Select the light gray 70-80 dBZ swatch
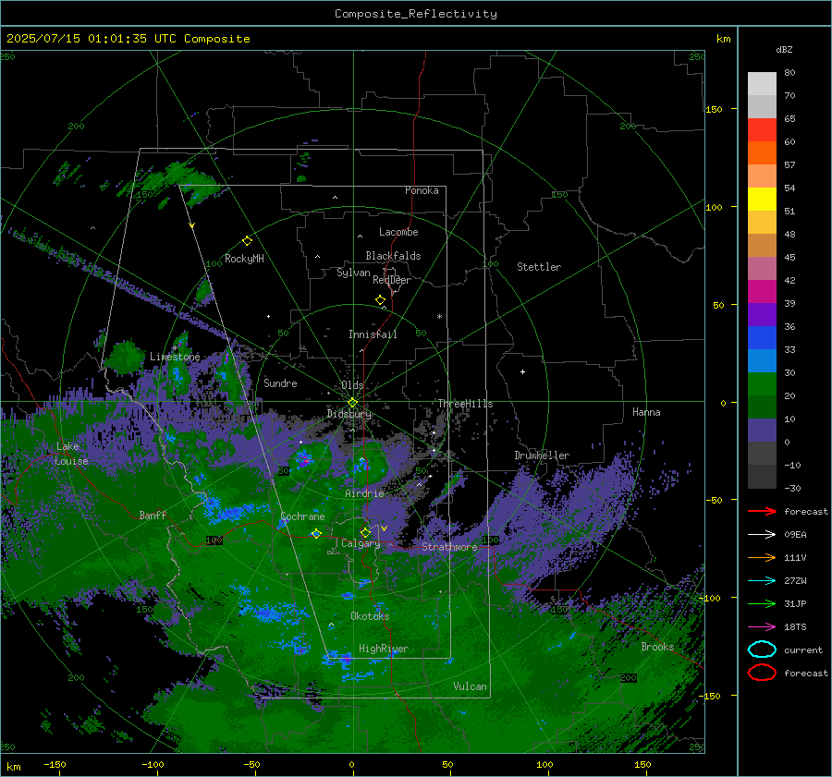 (x=762, y=84)
